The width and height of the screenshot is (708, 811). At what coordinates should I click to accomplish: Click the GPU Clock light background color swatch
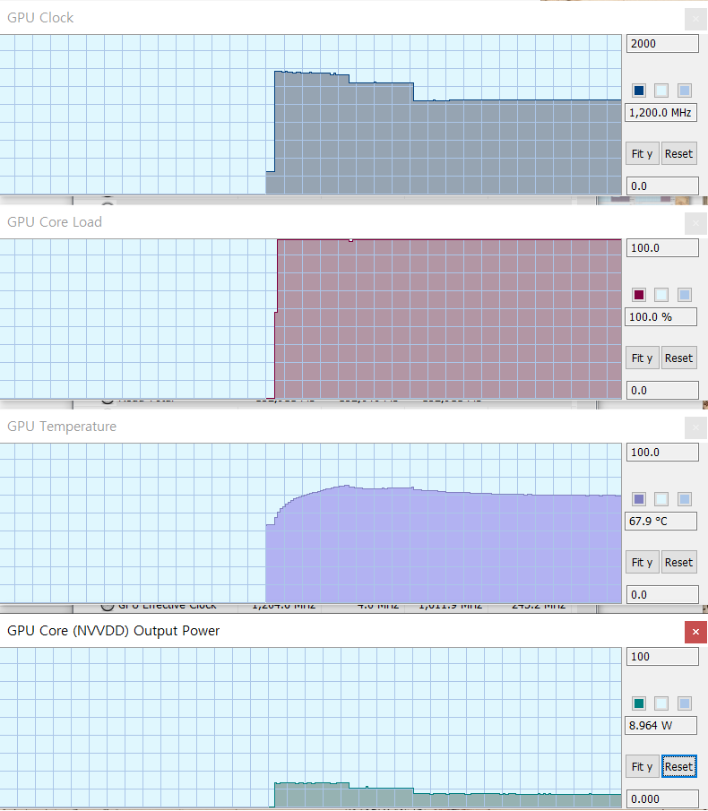[661, 91]
